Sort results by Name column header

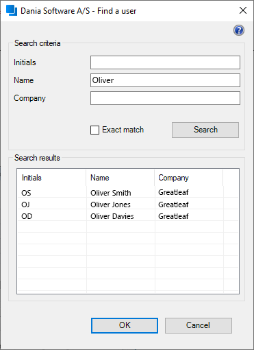pos(120,178)
